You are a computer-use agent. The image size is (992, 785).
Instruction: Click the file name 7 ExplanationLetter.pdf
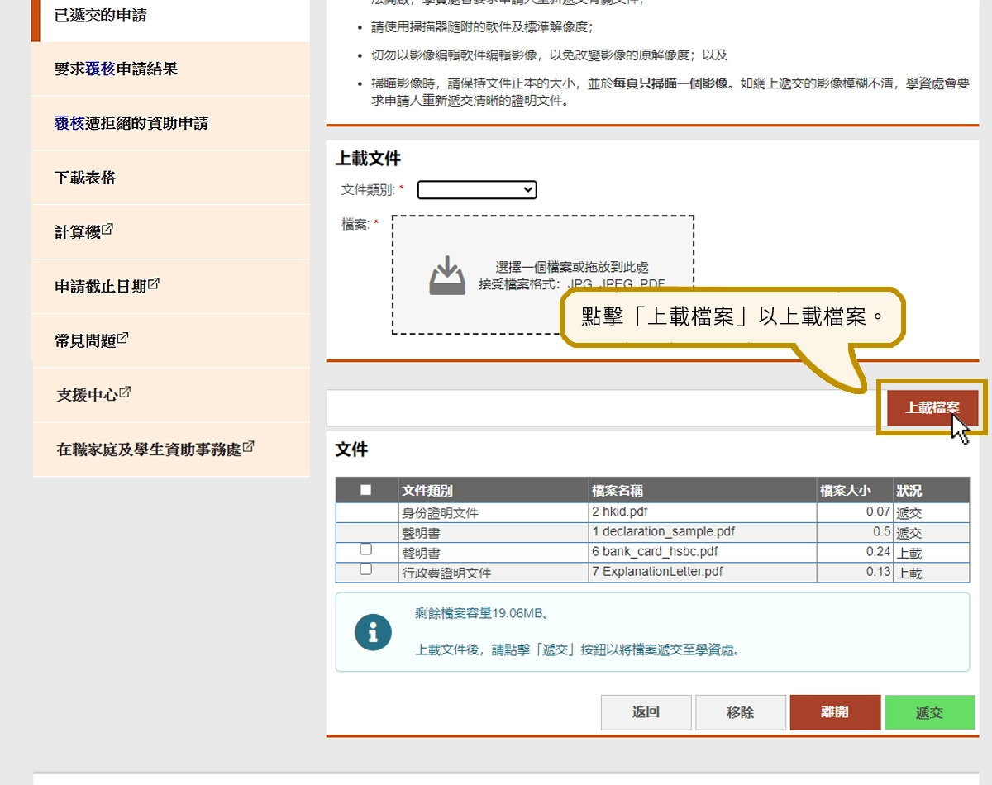tap(659, 572)
